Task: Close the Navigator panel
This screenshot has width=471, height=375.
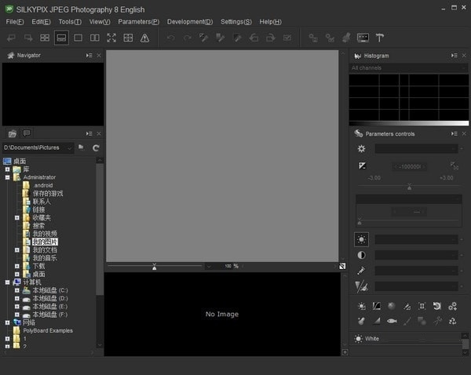Action: pos(99,56)
